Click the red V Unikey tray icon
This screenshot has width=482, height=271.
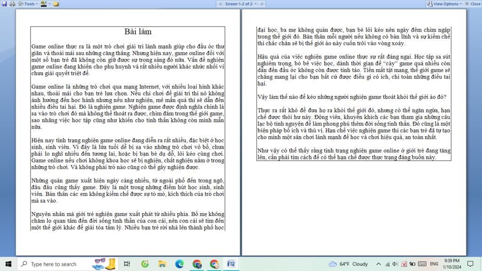pos(404,264)
